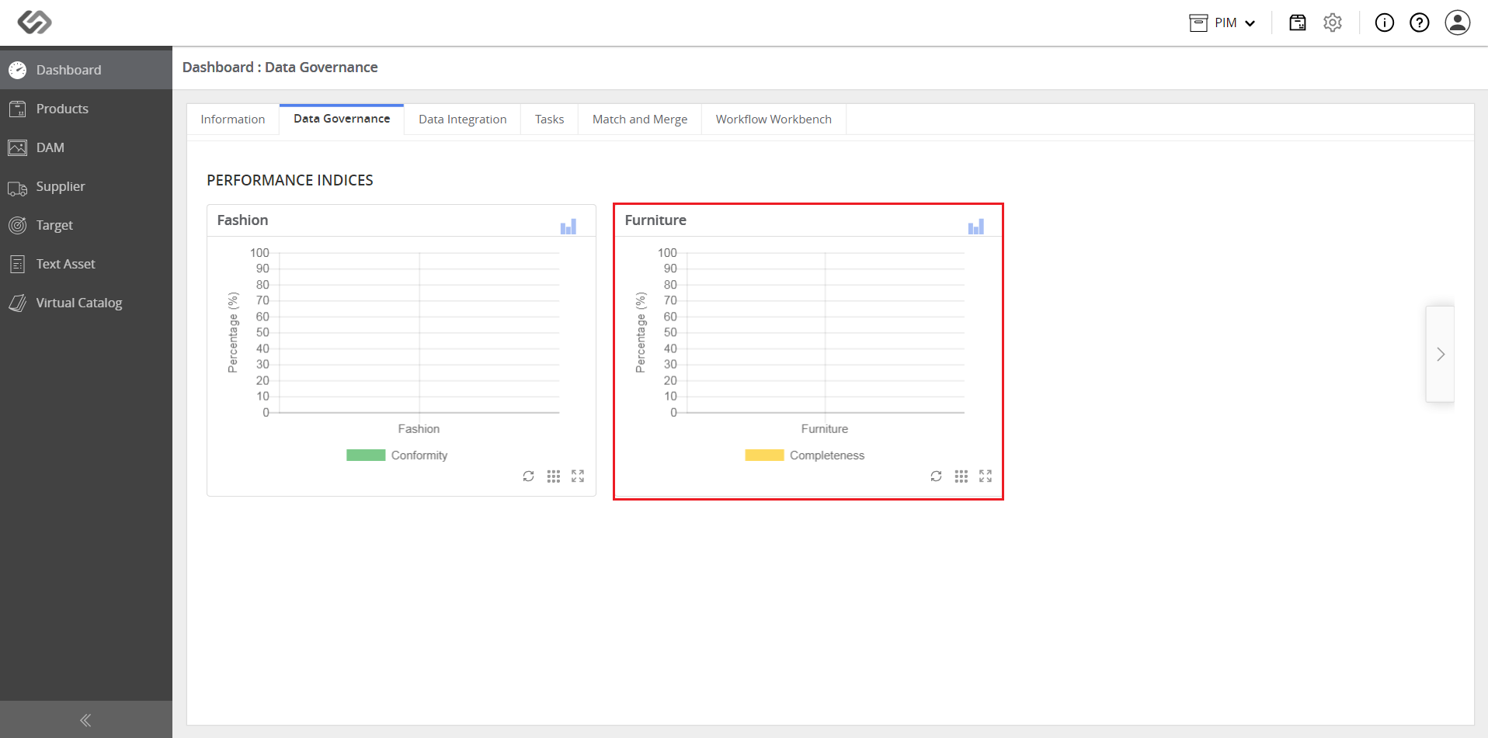The image size is (1488, 738).
Task: Expand the Furniture chart to fullscreen
Action: coord(986,476)
